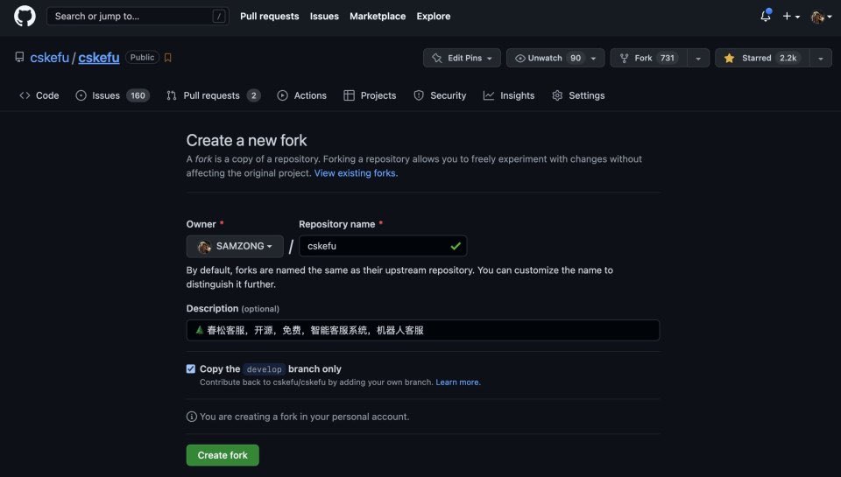Screen dimensions: 841x477
Task: Click the Repository name input field
Action: coord(377,246)
